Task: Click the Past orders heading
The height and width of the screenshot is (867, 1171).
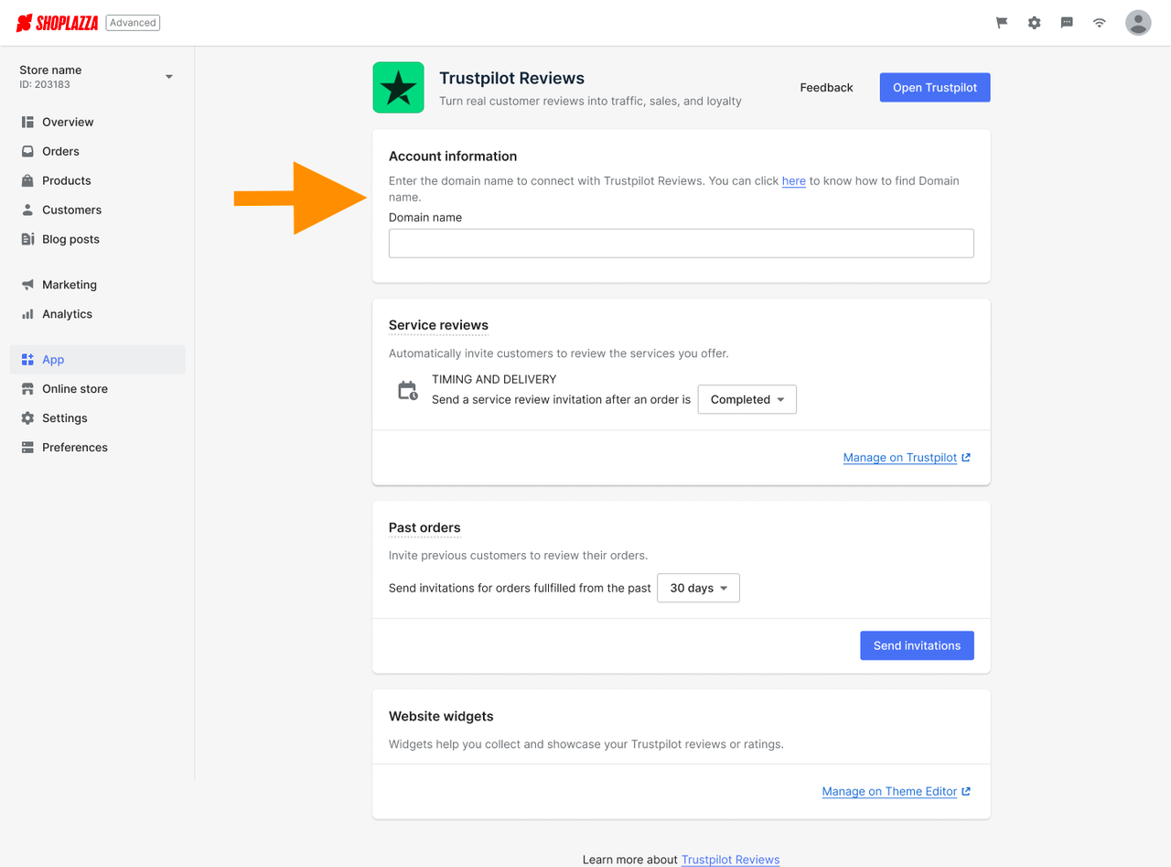Action: point(424,527)
